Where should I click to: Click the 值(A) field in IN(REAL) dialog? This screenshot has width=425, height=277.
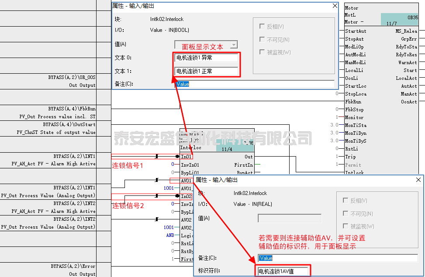[x=289, y=218]
